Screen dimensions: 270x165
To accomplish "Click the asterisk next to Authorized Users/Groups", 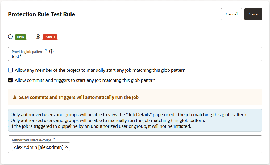I will (x=54, y=139).
